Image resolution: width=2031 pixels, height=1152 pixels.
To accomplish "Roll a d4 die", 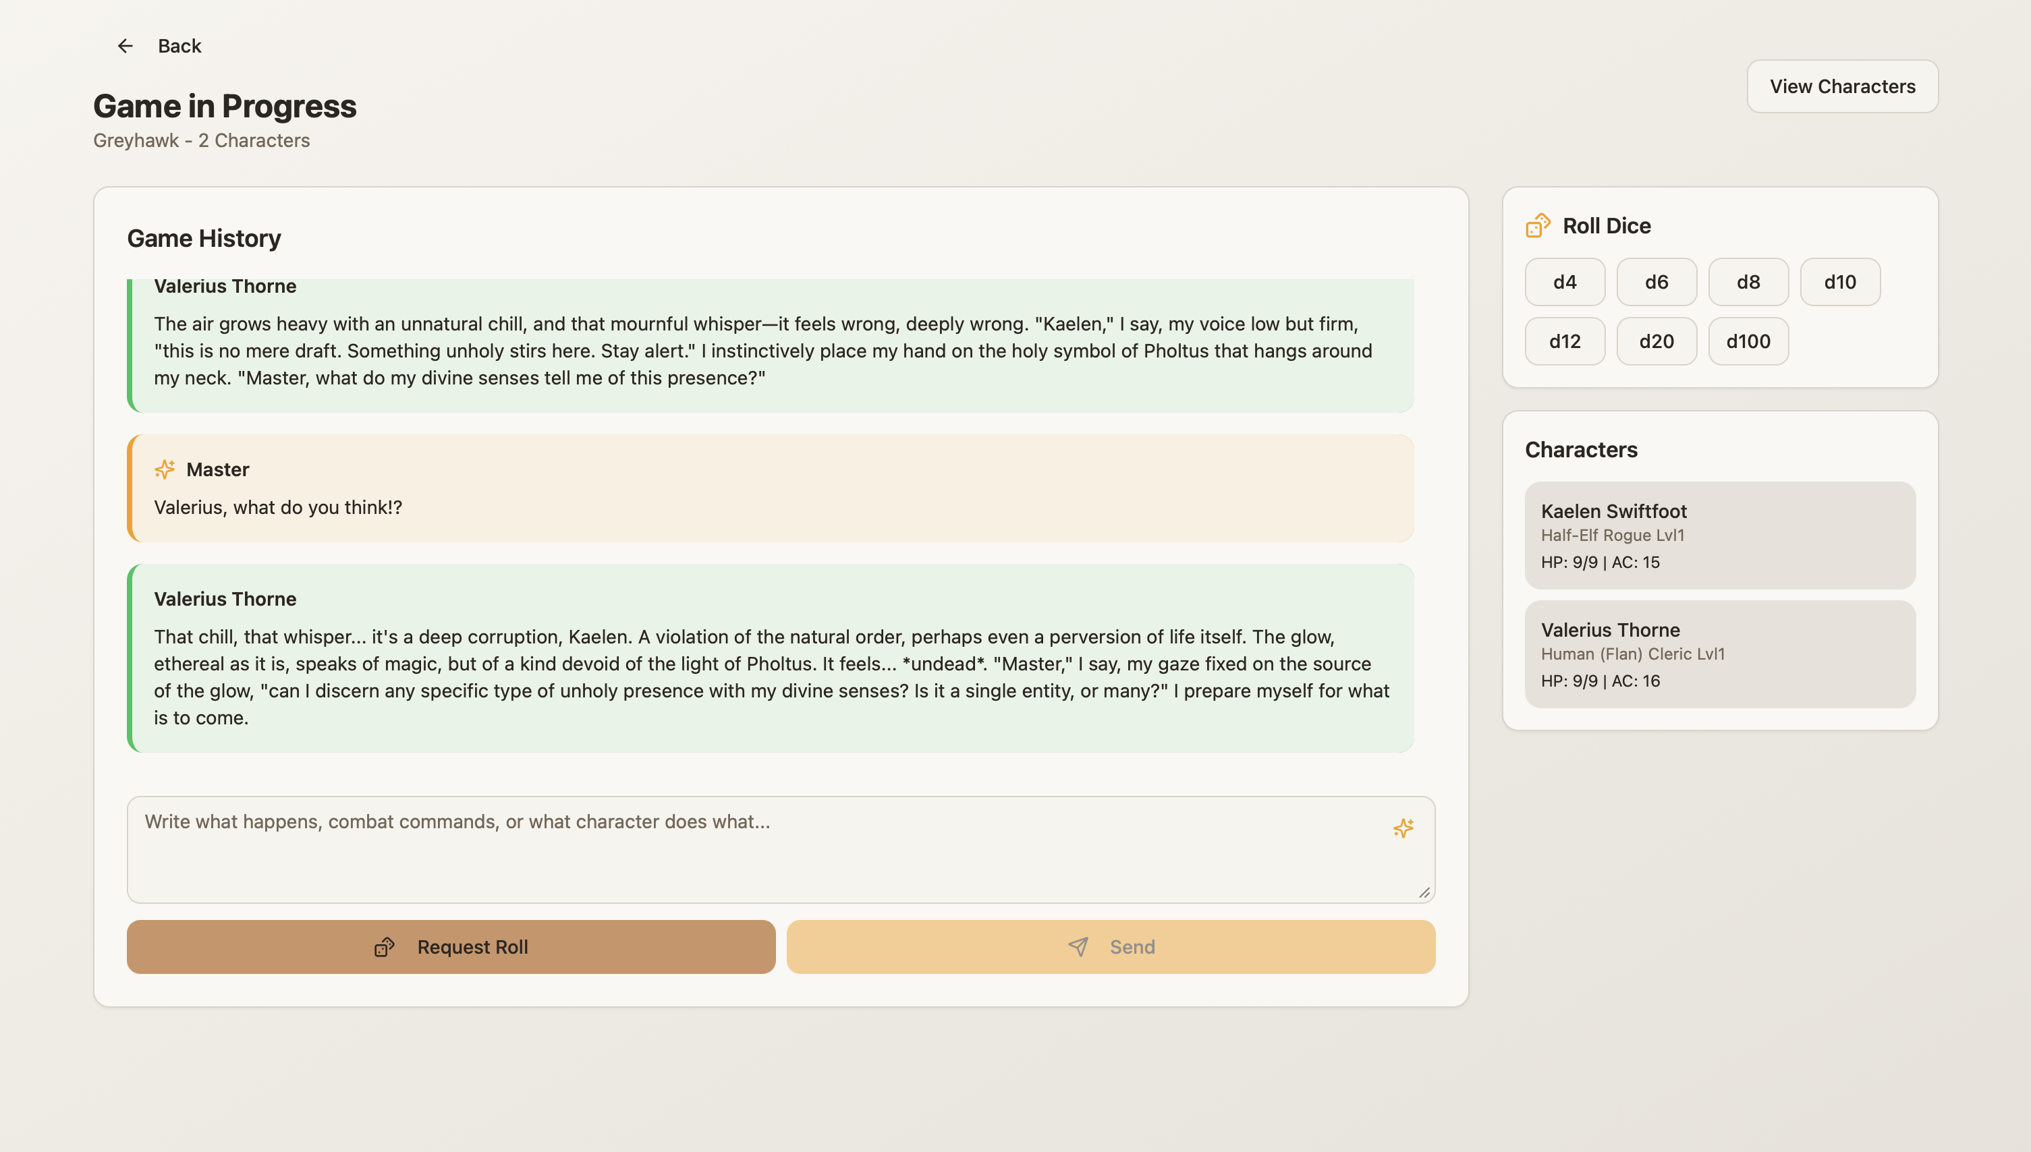I will coord(1564,281).
